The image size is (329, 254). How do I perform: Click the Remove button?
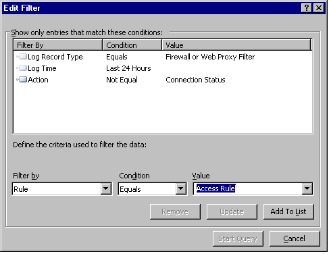pos(175,211)
